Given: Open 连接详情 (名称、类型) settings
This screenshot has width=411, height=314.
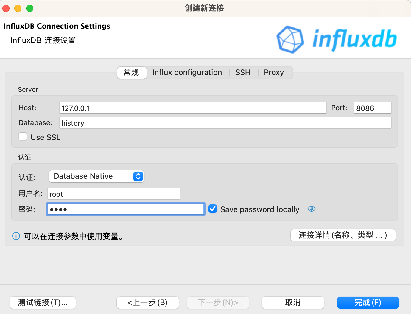Looking at the screenshot, I should pyautogui.click(x=342, y=235).
